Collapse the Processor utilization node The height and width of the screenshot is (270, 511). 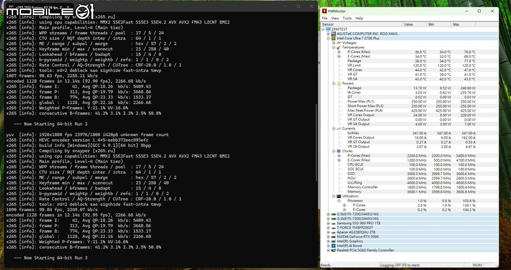[339, 201]
